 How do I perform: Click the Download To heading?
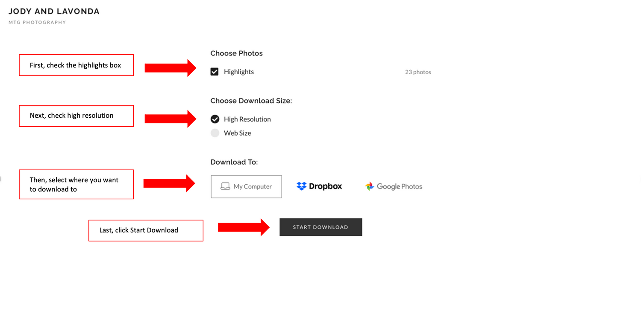(x=234, y=162)
